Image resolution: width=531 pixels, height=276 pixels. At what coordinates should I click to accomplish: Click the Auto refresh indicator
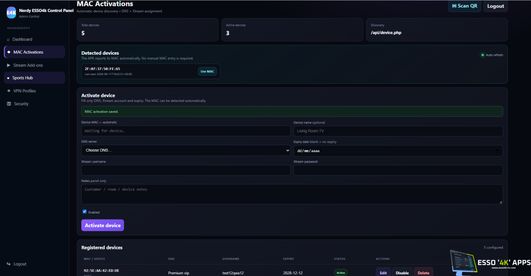pos(492,55)
